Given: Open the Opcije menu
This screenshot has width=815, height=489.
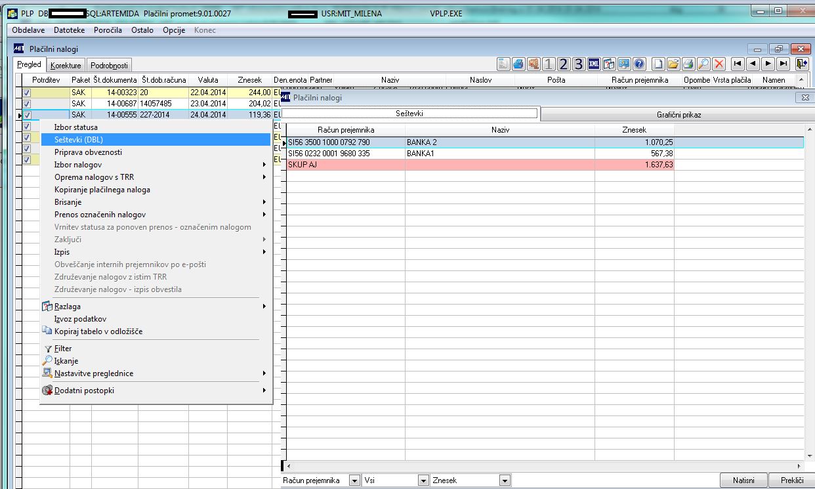Looking at the screenshot, I should coord(174,30).
